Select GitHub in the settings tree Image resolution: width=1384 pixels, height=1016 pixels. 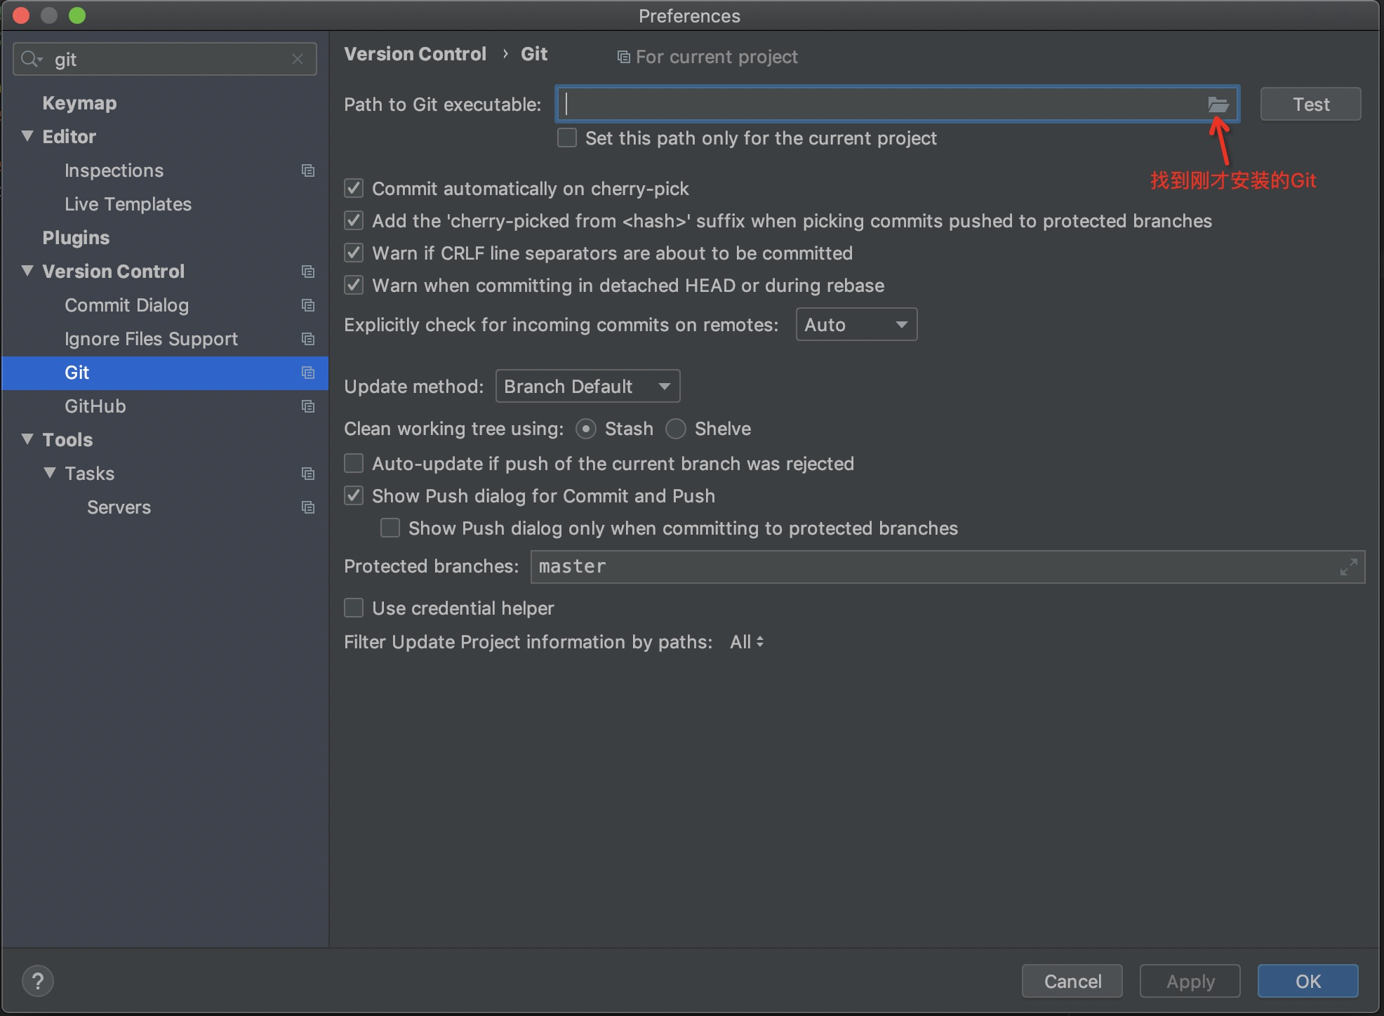95,406
